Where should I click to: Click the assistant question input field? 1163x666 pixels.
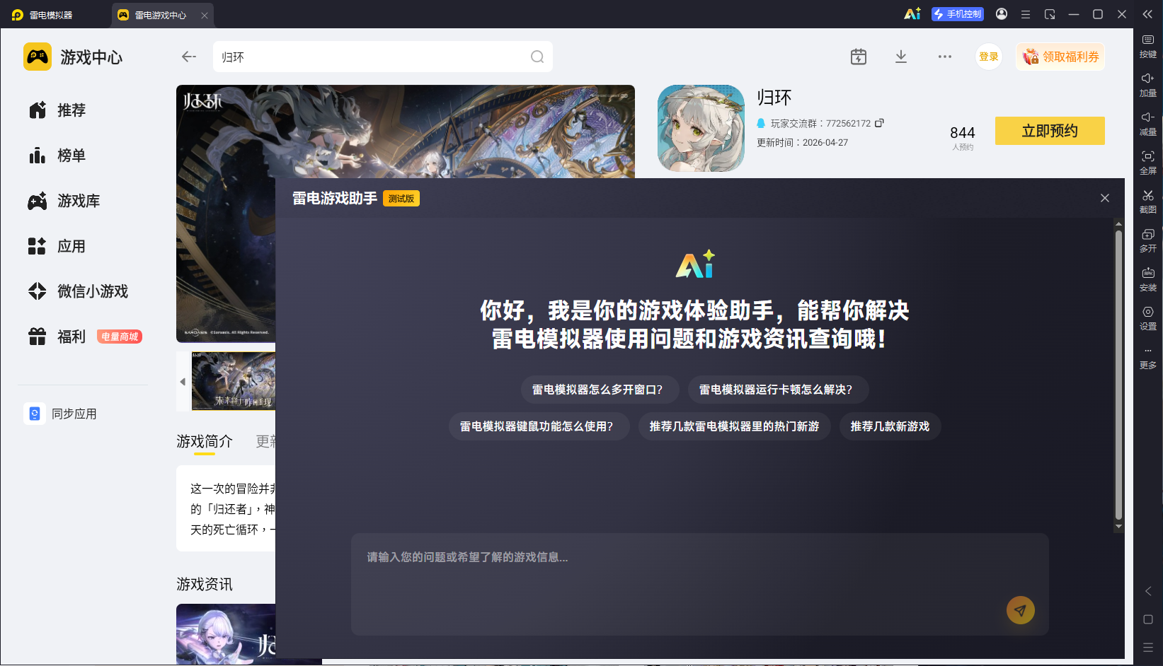[x=699, y=584]
